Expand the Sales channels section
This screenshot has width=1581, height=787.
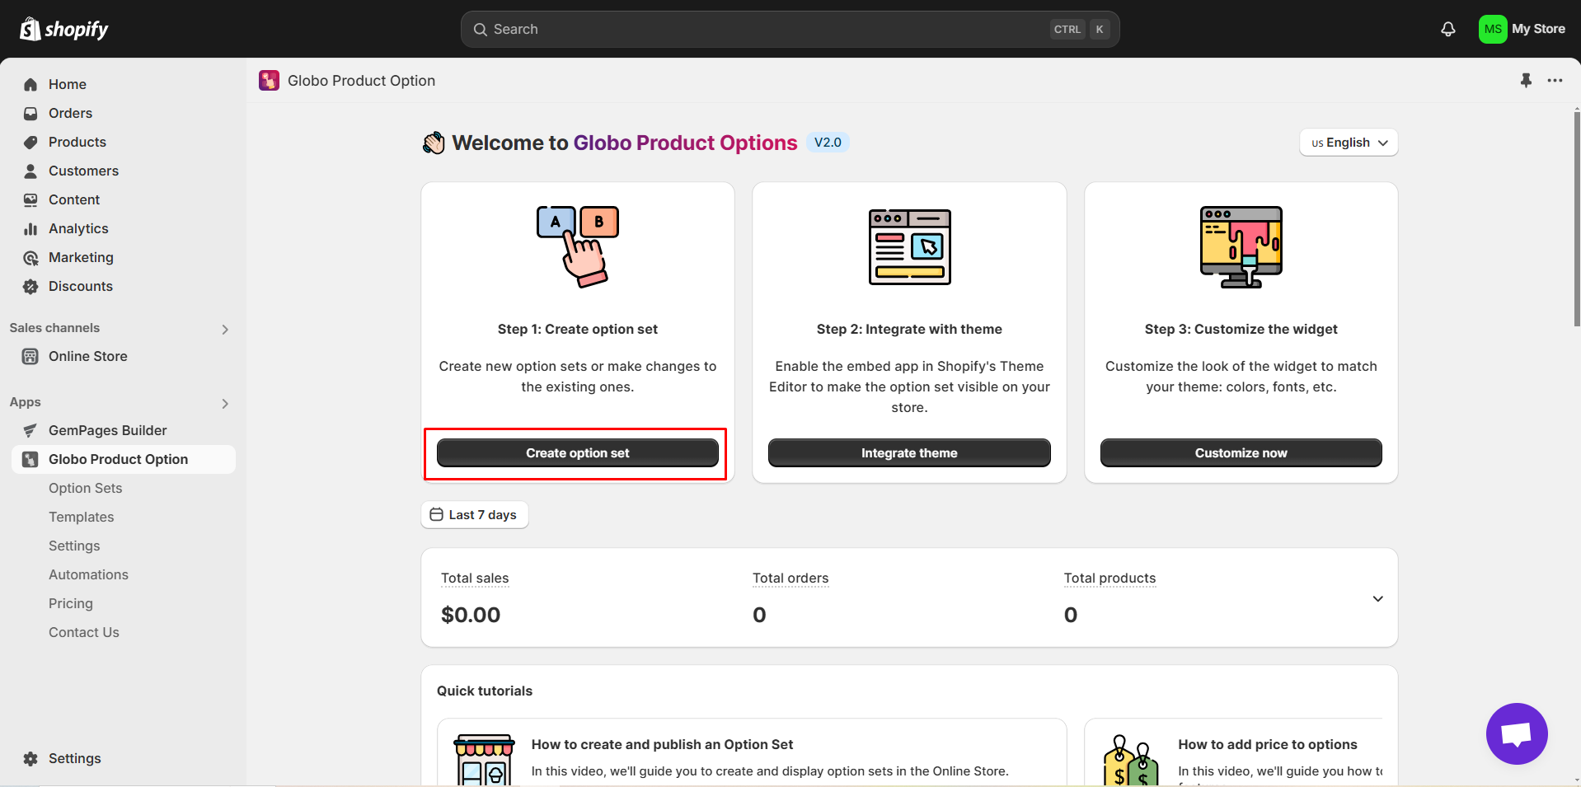tap(225, 329)
